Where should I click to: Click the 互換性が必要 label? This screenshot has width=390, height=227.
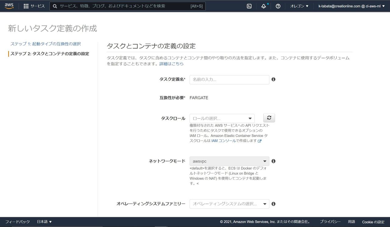click(x=172, y=98)
